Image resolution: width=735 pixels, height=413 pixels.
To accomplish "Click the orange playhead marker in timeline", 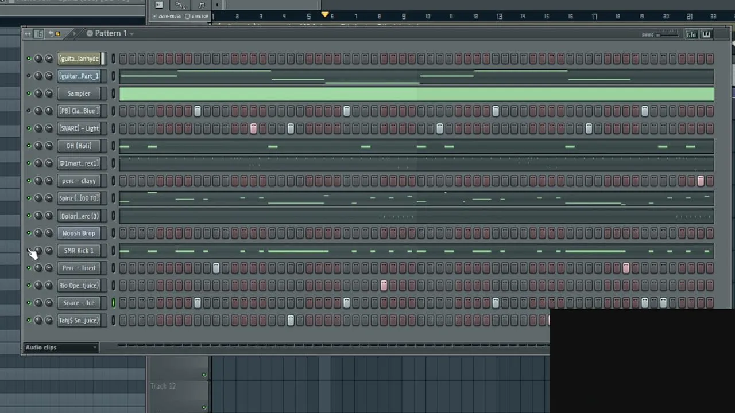I will (x=325, y=14).
